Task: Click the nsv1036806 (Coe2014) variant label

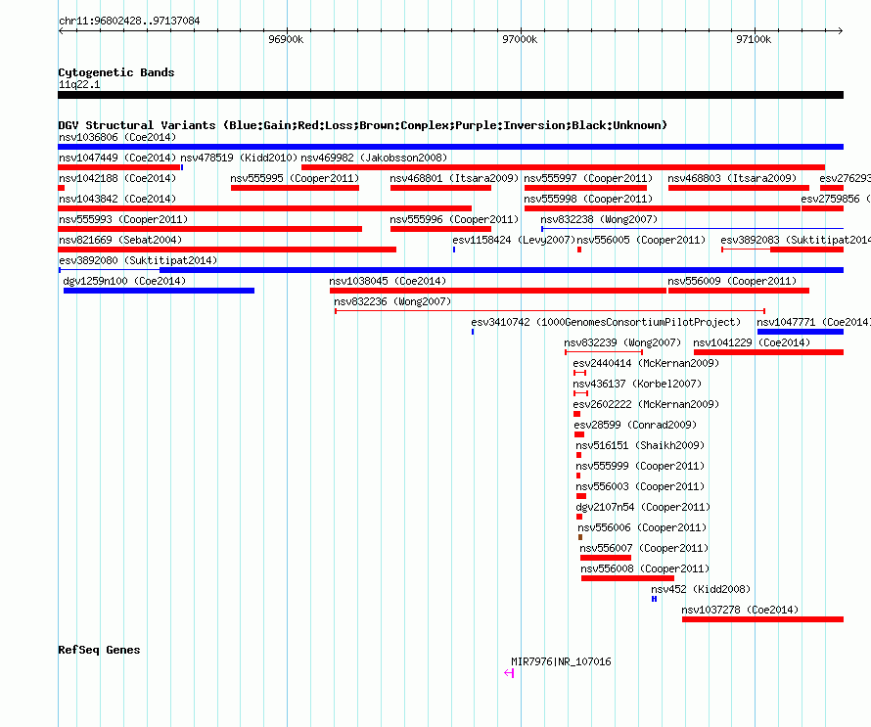Action: [x=117, y=137]
